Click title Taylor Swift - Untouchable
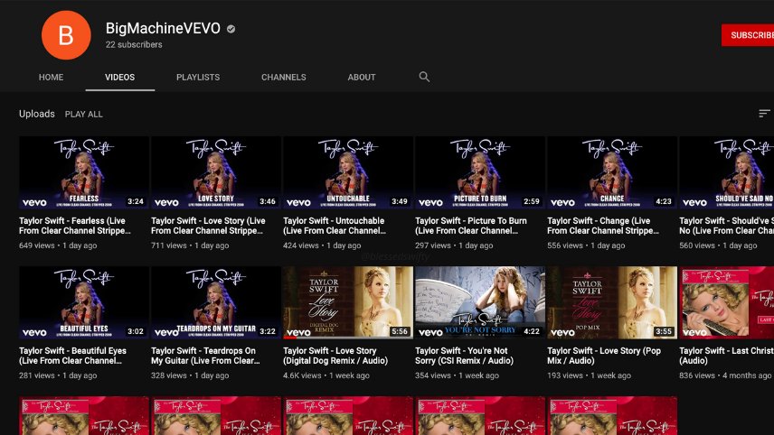 point(335,226)
